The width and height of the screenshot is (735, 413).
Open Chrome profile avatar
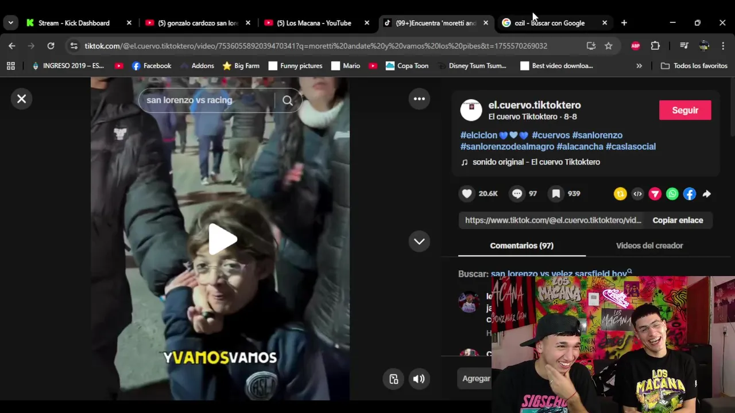coord(704,46)
